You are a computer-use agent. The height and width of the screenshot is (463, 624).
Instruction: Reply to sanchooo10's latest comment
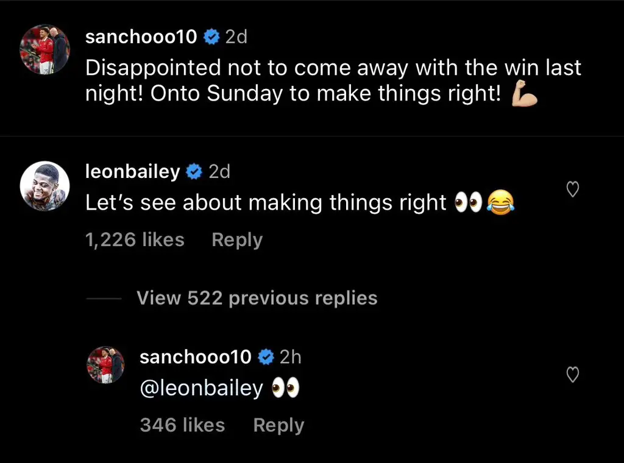tap(278, 425)
